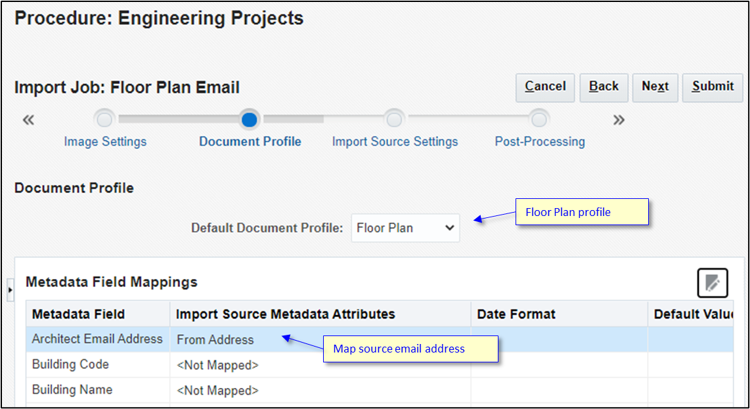The image size is (750, 409).
Task: Jump to the first wizard step via double-chevron
Action: pyautogui.click(x=28, y=119)
